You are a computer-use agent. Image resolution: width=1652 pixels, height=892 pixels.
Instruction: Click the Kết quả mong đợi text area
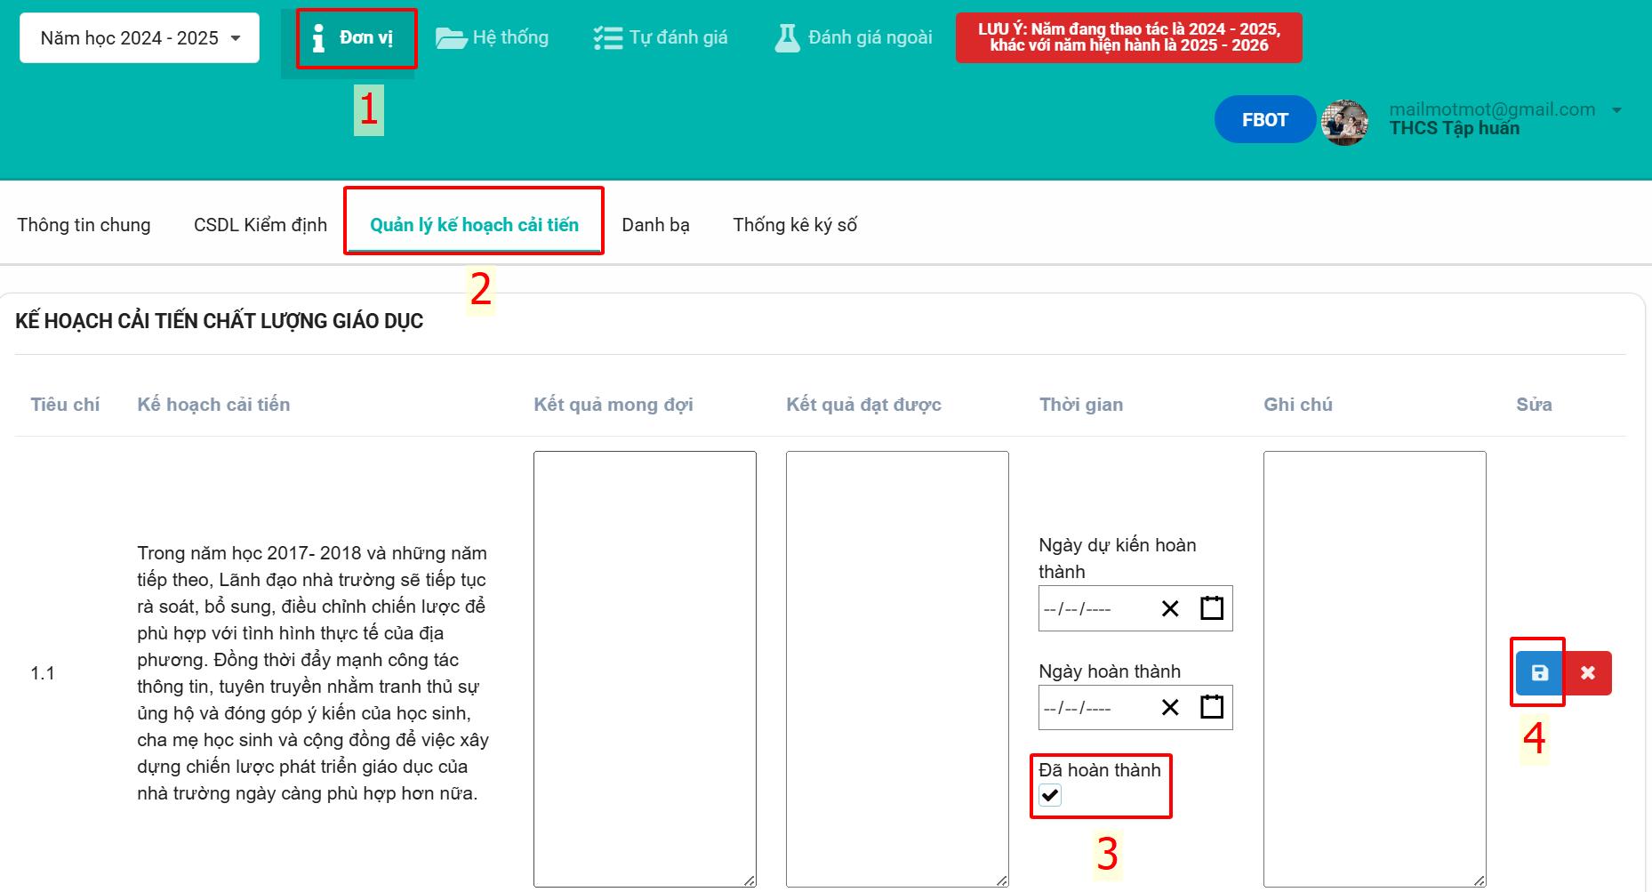click(645, 669)
